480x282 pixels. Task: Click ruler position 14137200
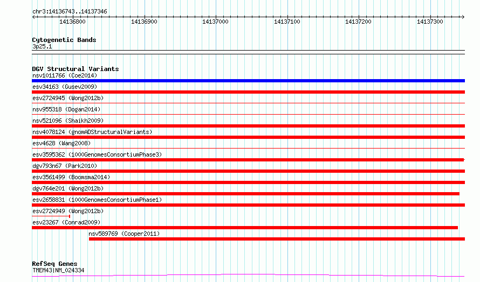pyautogui.click(x=359, y=22)
